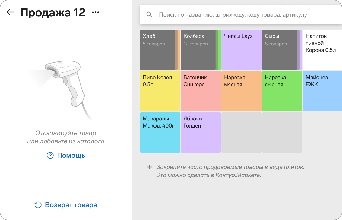The image size is (342, 220).
Task: Select the Напиток пивной Корона 0.5л tile
Action: [322, 50]
